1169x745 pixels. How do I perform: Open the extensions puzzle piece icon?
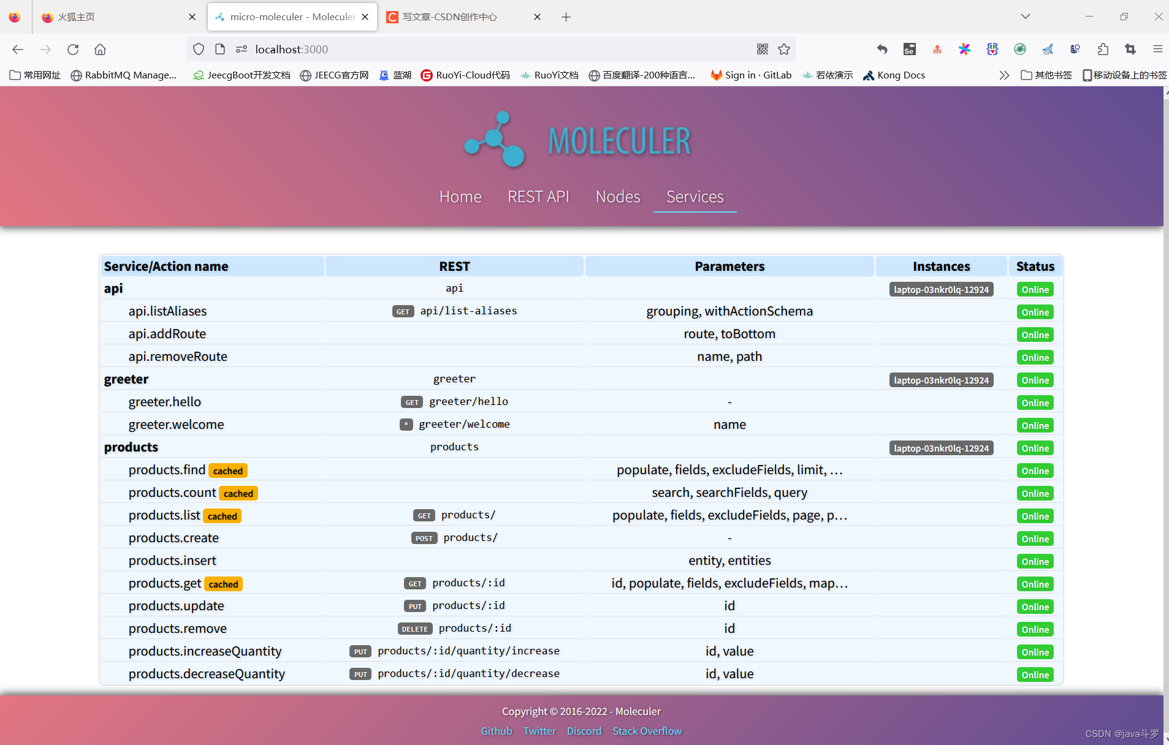(x=1103, y=49)
